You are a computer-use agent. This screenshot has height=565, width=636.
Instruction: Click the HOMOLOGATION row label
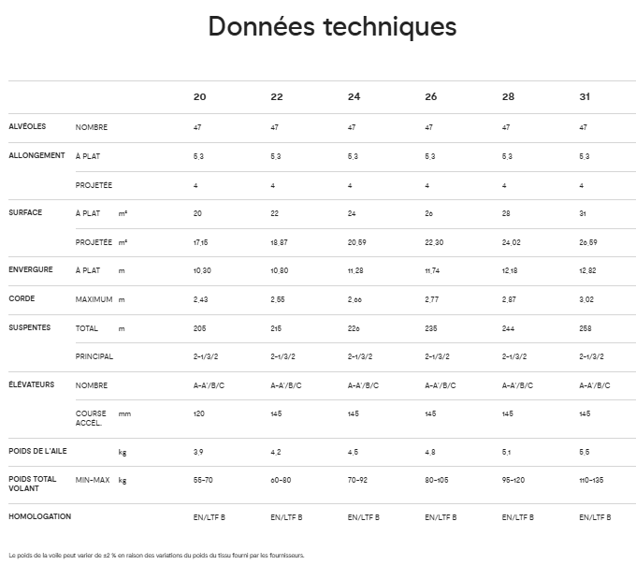39,516
